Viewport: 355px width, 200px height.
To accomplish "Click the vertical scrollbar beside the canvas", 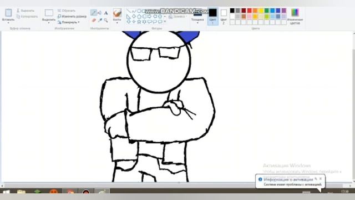I will click(353, 107).
